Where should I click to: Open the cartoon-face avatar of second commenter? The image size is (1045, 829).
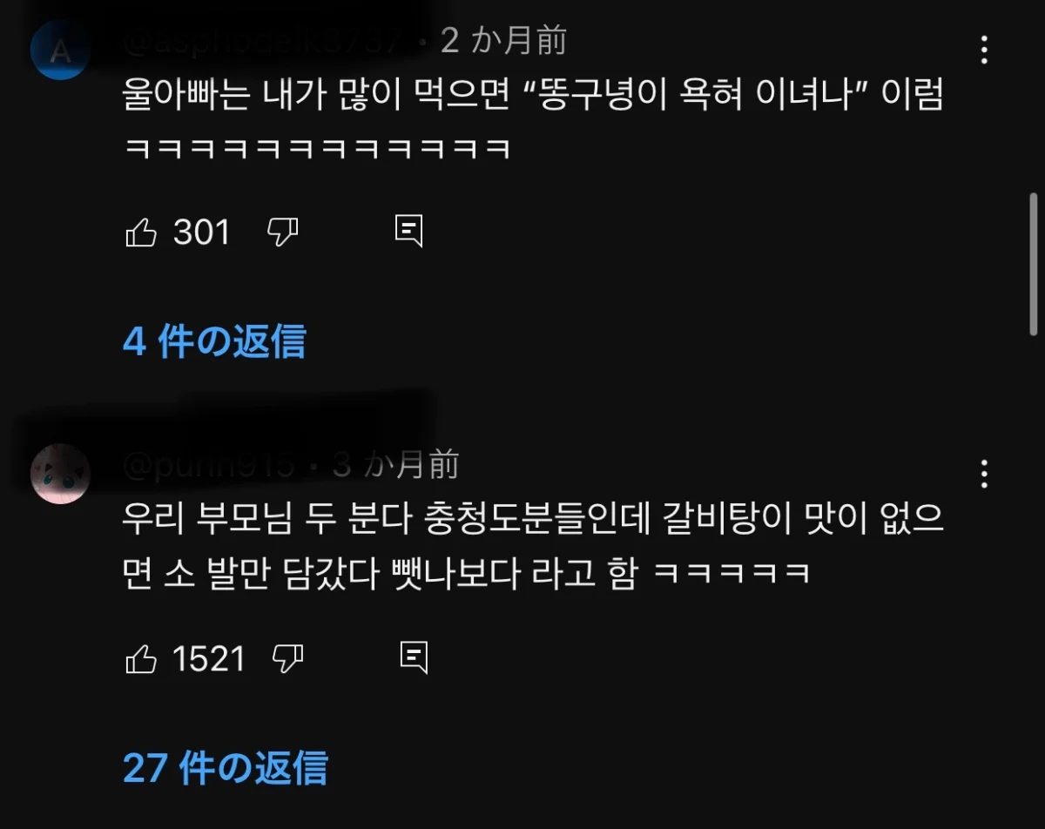[x=60, y=474]
